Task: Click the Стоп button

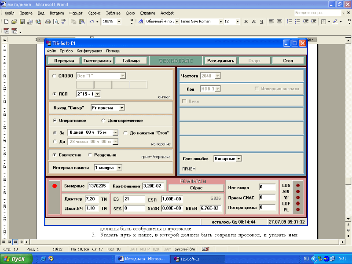Action: (x=288, y=61)
